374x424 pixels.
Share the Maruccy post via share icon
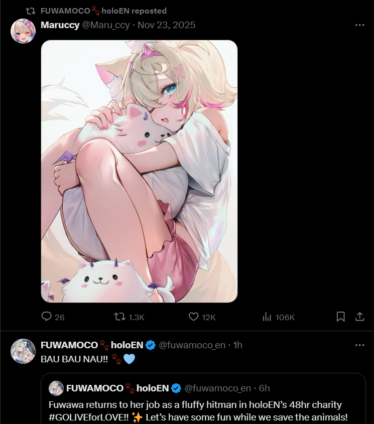359,317
